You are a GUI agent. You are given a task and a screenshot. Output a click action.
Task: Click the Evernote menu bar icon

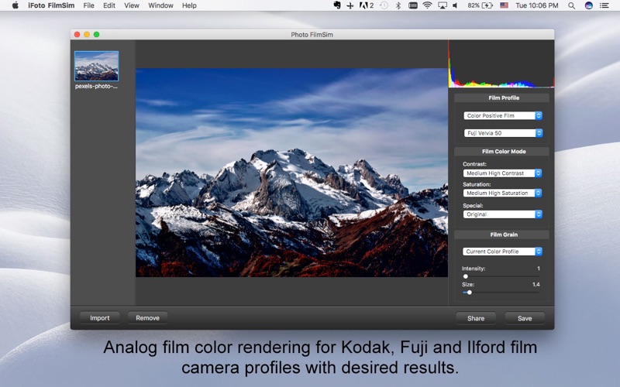tap(337, 5)
